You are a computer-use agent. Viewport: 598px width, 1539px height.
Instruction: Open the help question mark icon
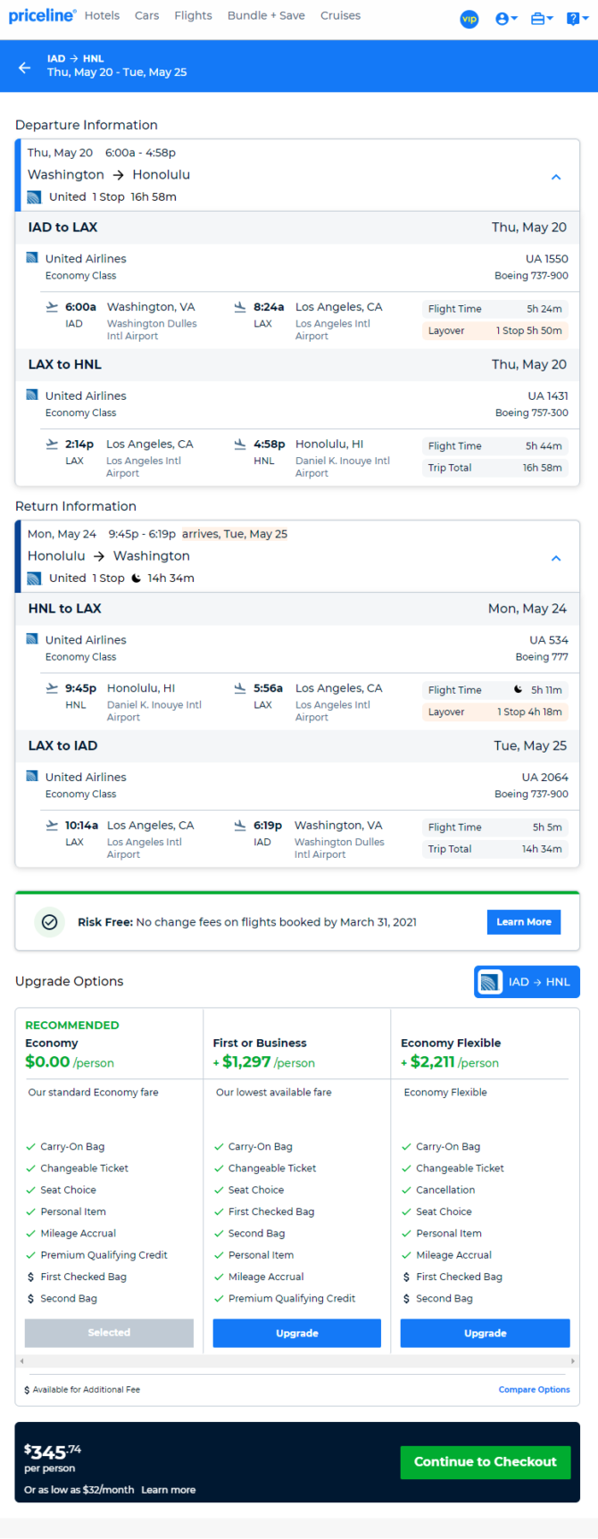point(575,19)
